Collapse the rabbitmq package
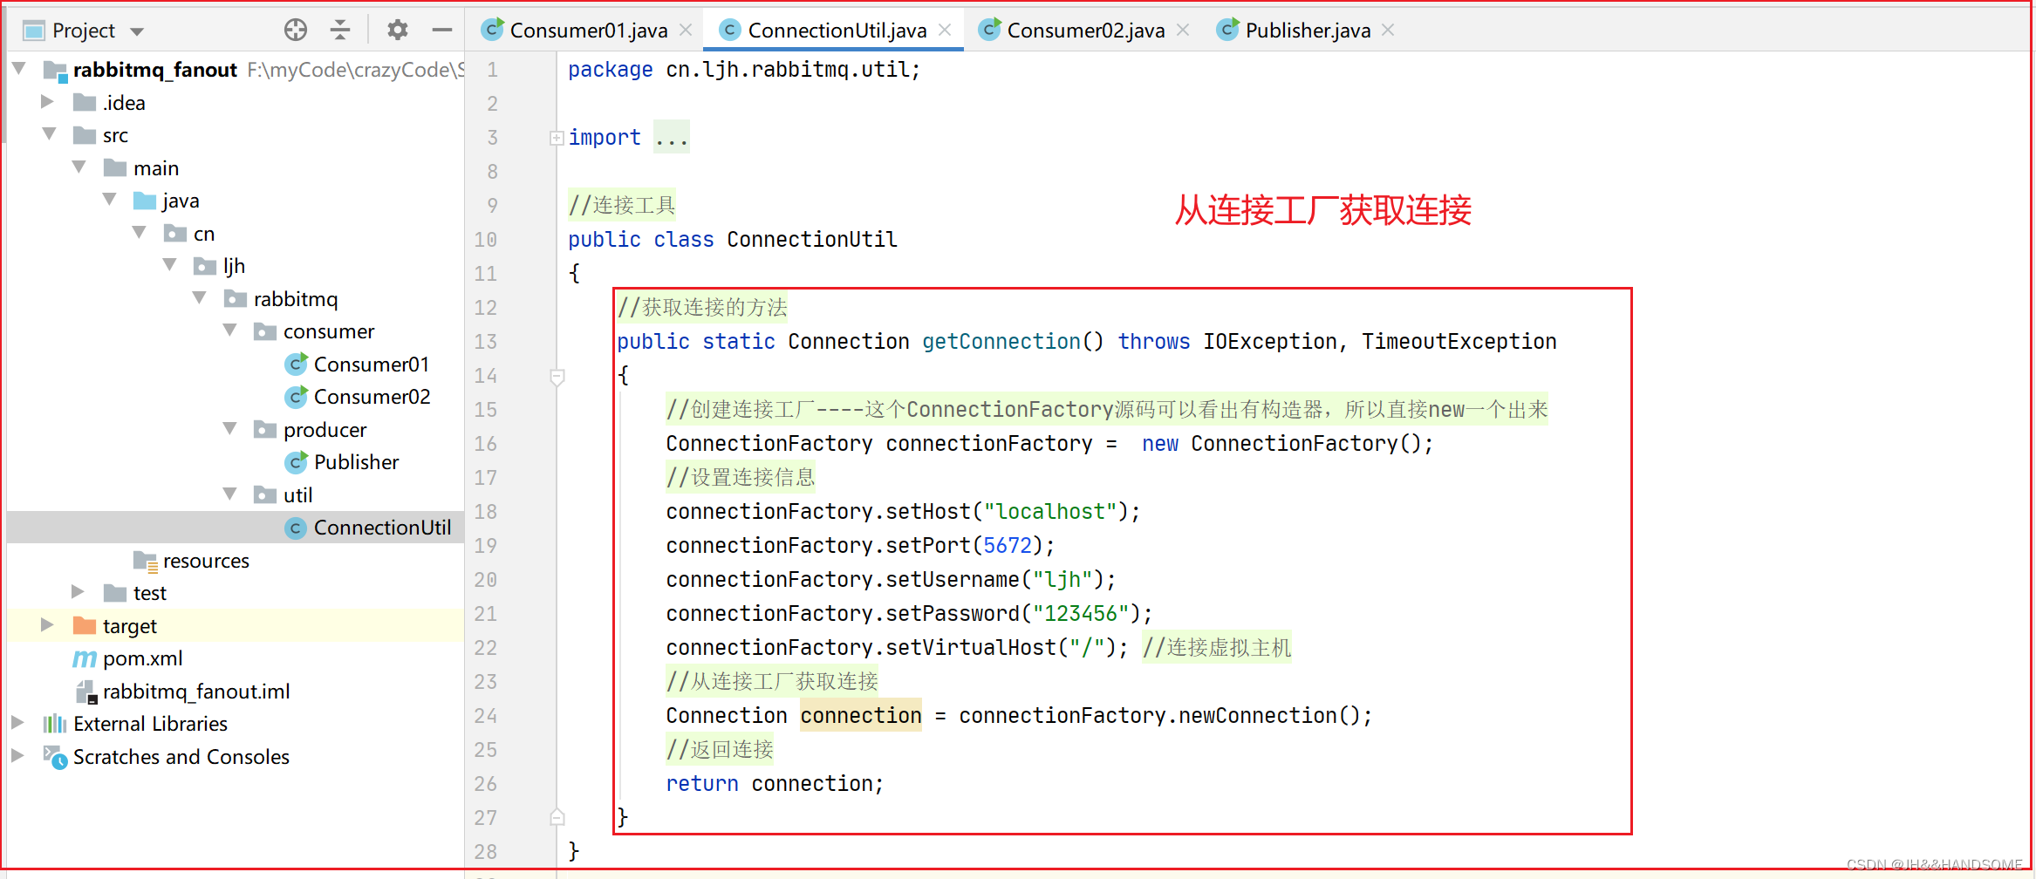Image resolution: width=2036 pixels, height=879 pixels. point(200,298)
